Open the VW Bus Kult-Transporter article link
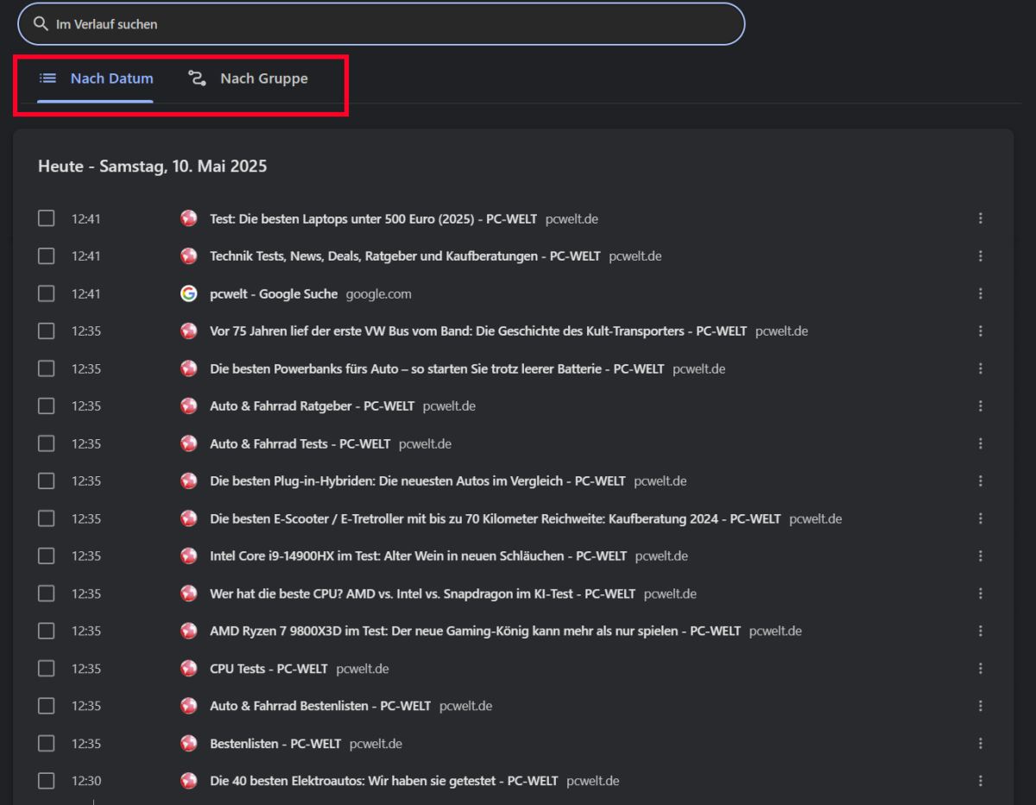The height and width of the screenshot is (805, 1036). 478,330
